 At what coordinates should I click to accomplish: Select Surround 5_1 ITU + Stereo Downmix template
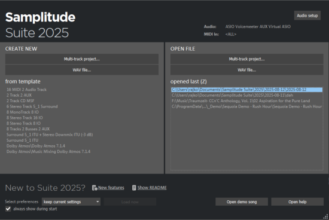[50, 135]
